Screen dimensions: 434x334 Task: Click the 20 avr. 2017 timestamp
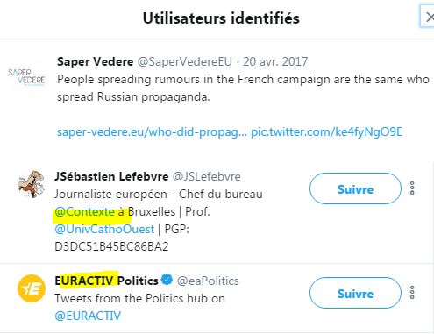pyautogui.click(x=275, y=61)
